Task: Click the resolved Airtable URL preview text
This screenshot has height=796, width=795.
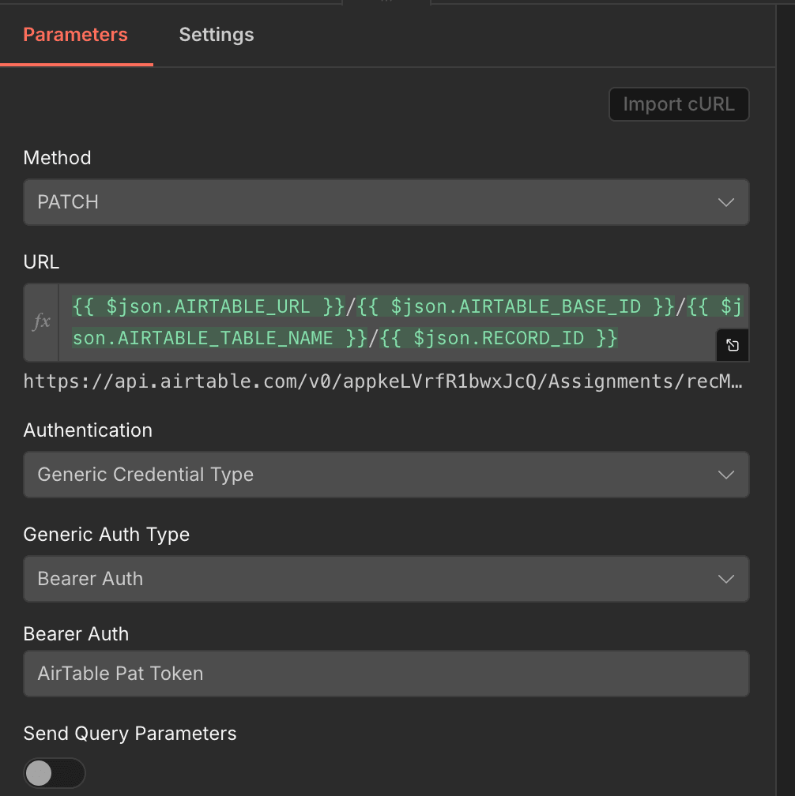Action: point(383,381)
